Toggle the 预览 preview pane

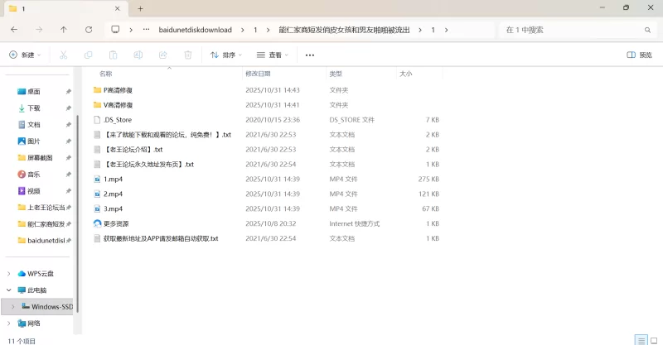coord(640,55)
